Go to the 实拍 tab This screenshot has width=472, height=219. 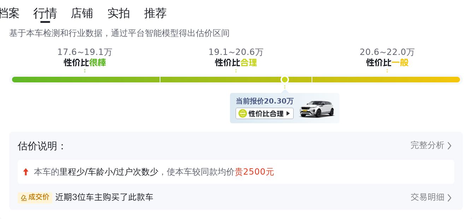coord(119,13)
